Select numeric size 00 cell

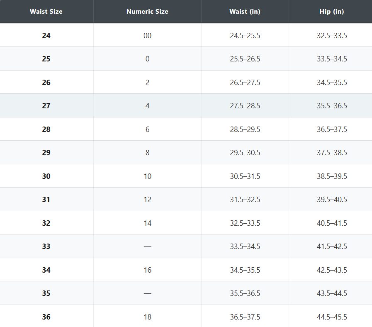pos(147,35)
